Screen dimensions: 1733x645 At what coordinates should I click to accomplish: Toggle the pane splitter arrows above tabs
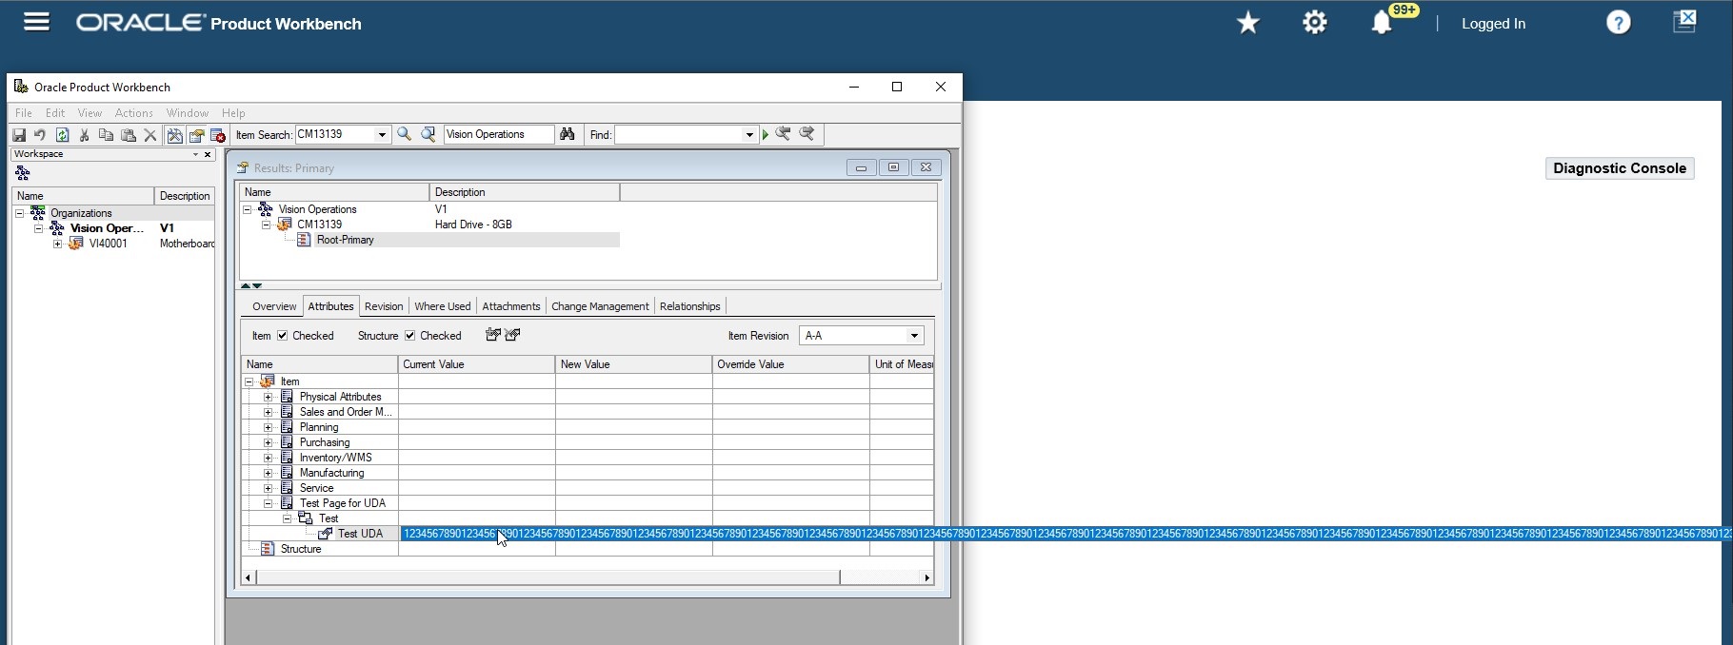click(x=251, y=285)
